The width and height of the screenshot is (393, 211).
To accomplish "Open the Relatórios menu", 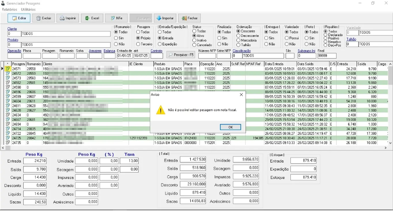I will point(10,10).
